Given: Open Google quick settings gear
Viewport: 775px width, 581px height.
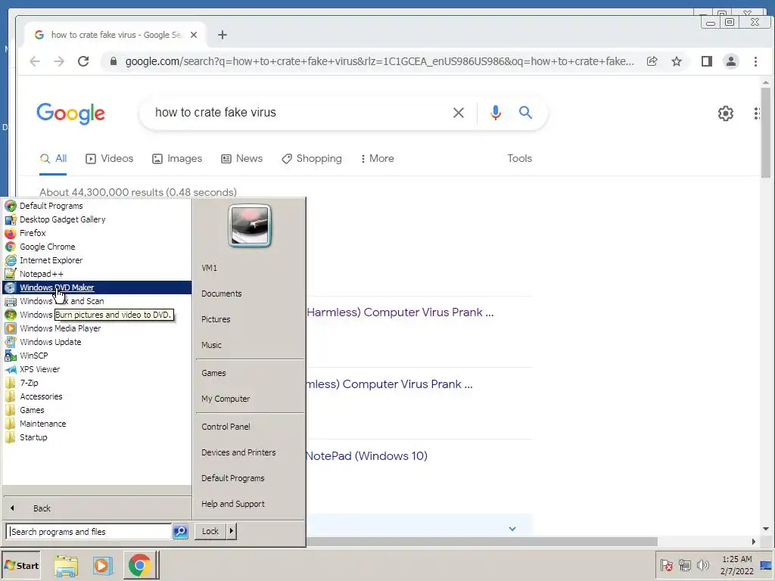Looking at the screenshot, I should (x=725, y=113).
